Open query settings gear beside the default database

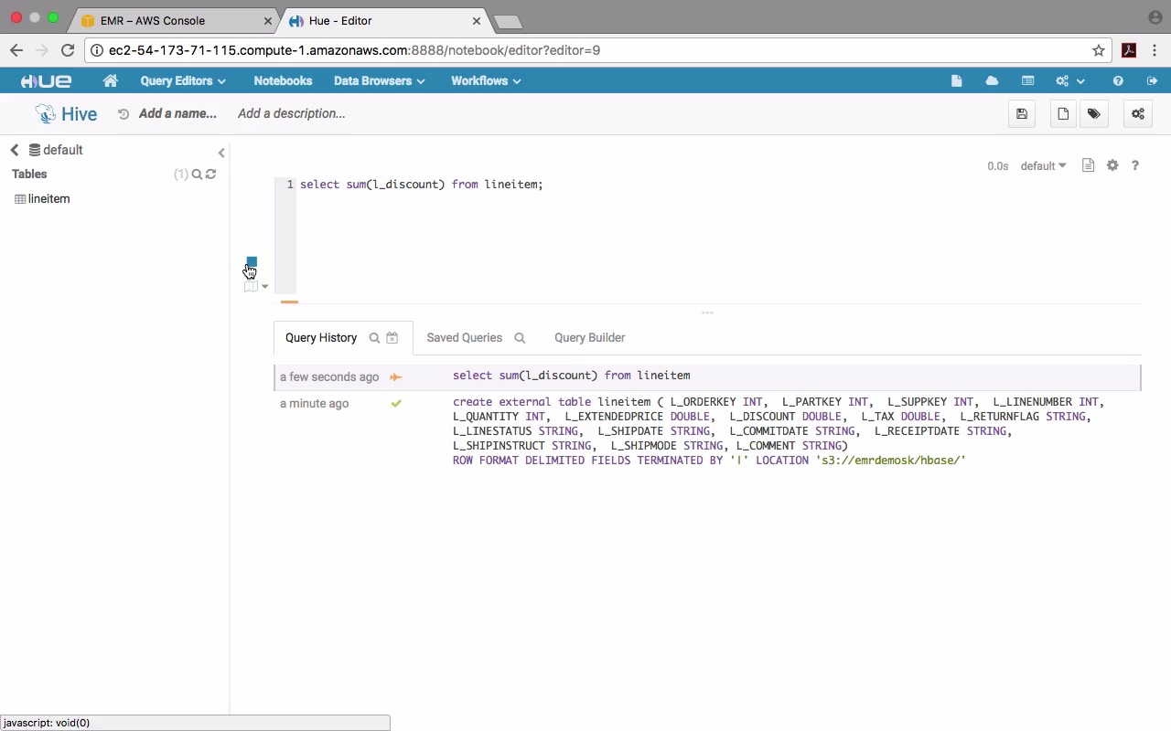[x=1112, y=165]
